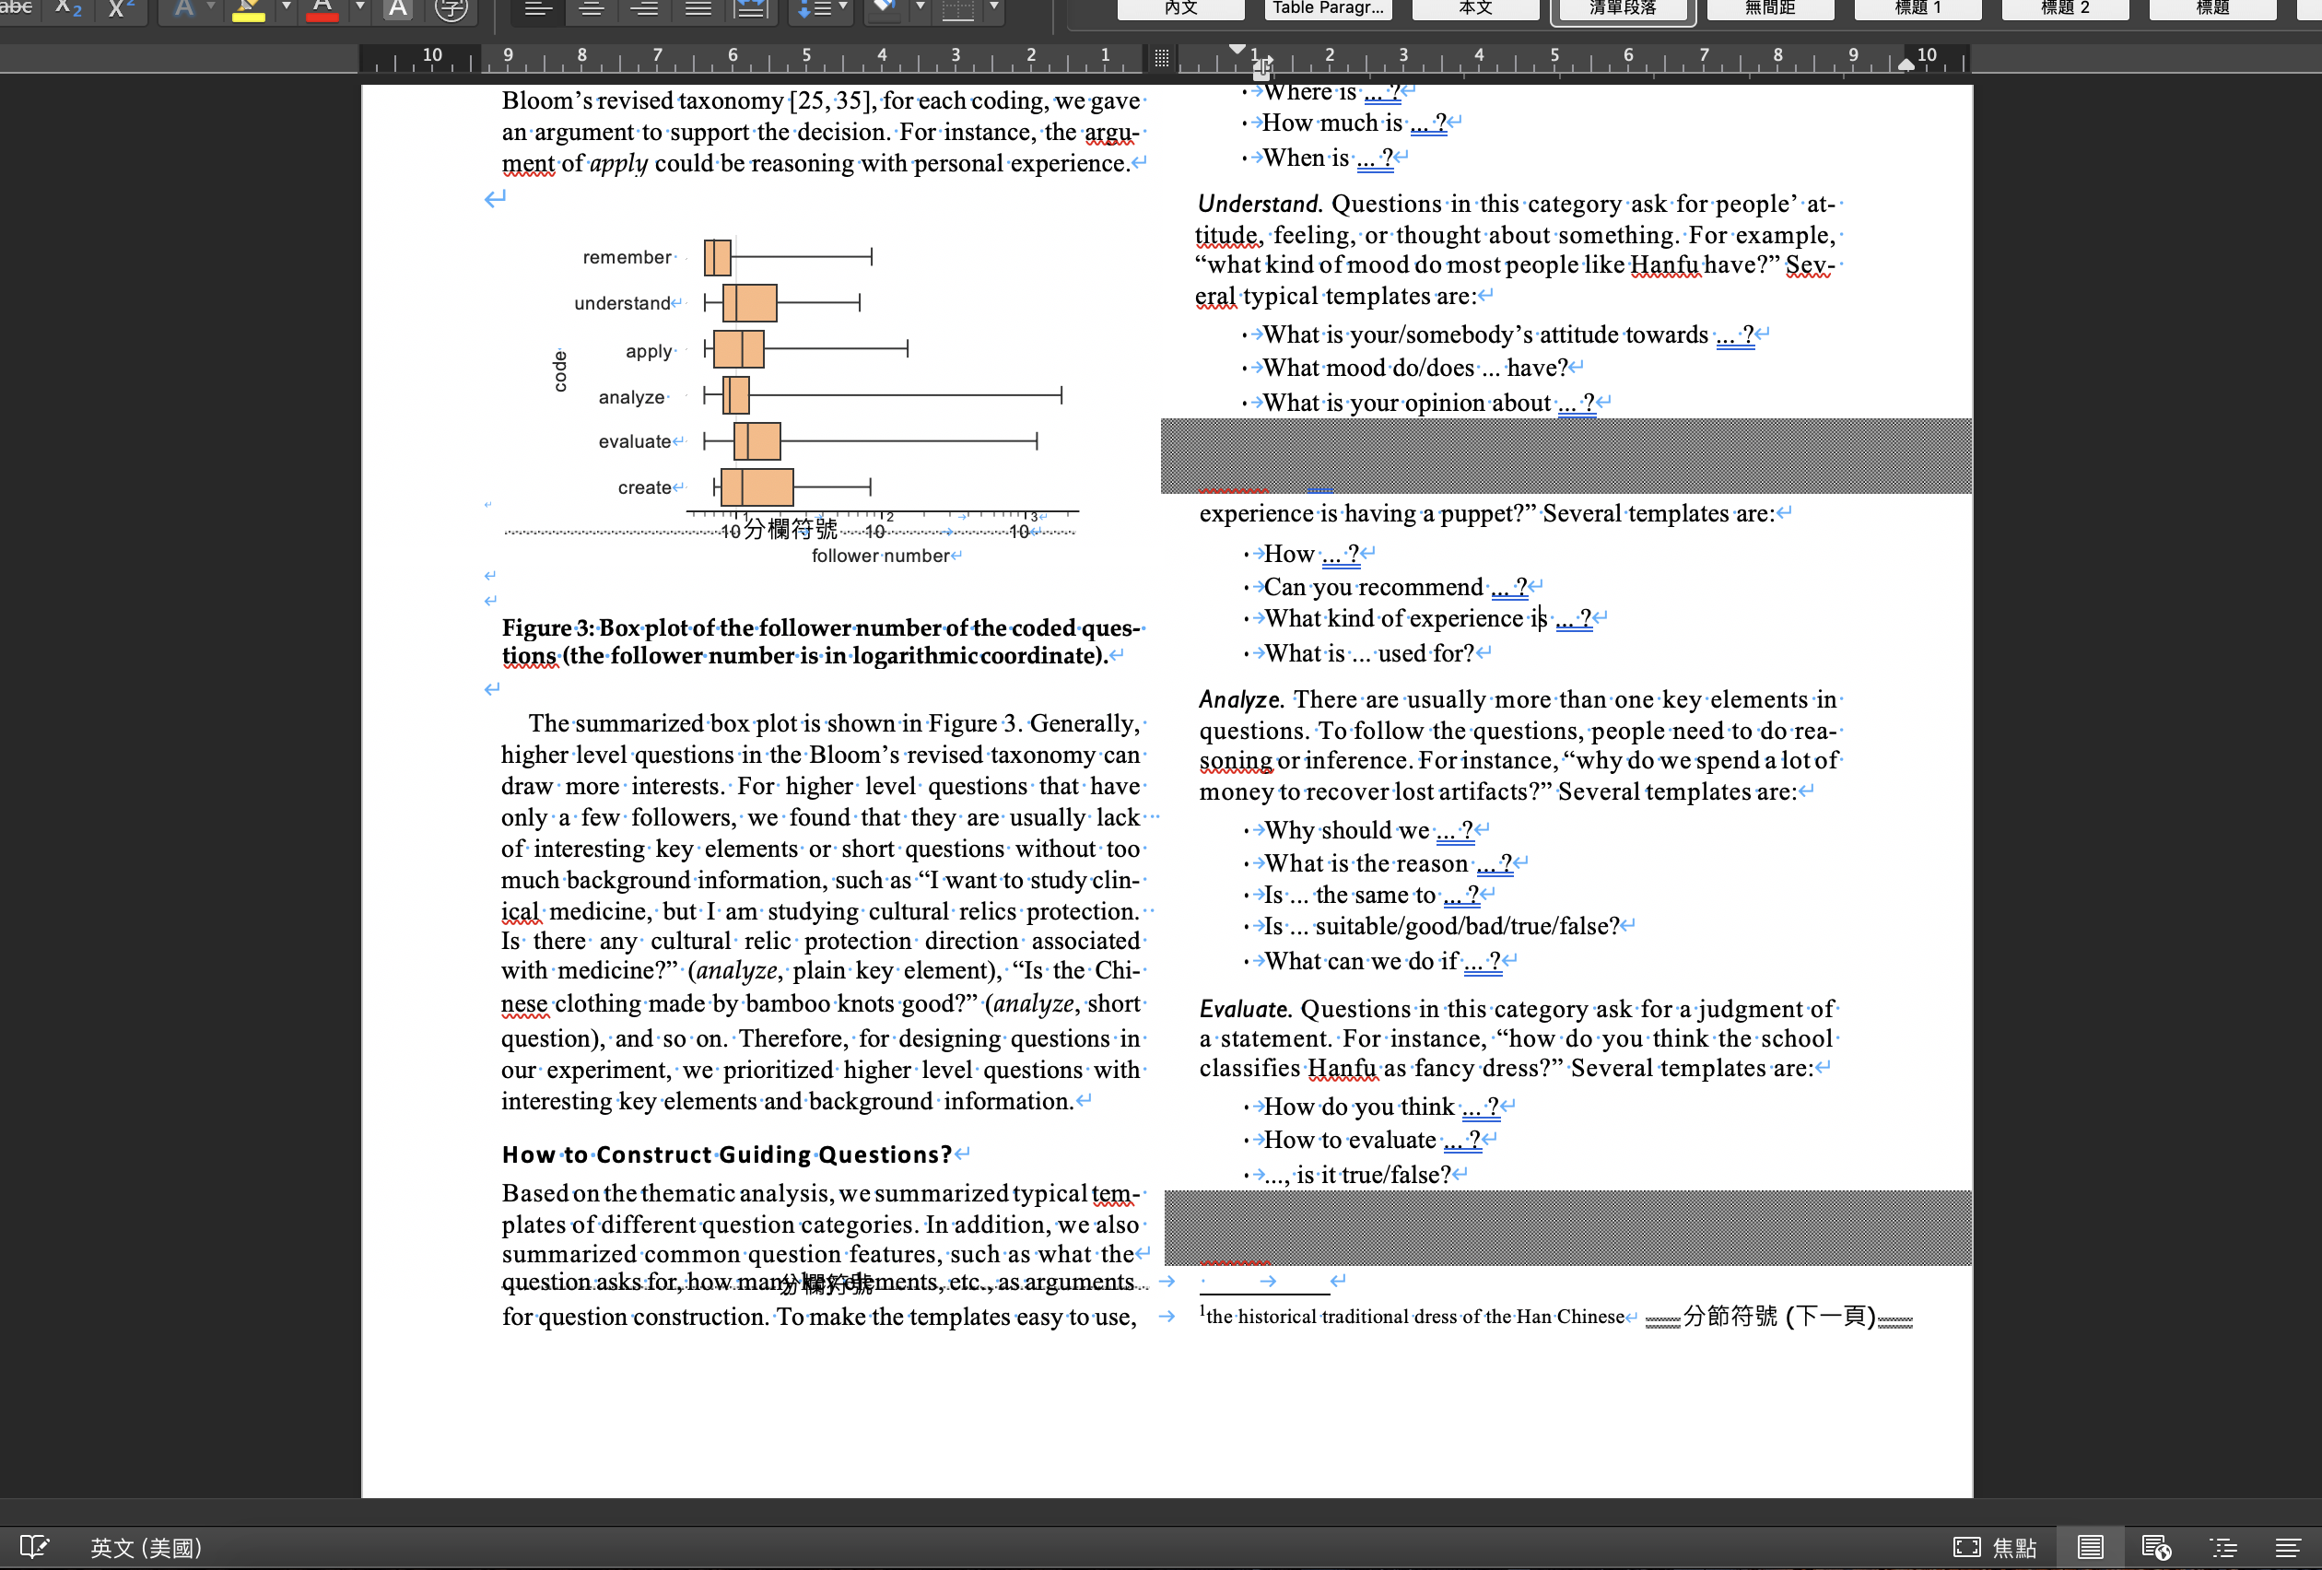The height and width of the screenshot is (1570, 2322).
Task: Open the font color dropdown arrow
Action: pos(359,8)
